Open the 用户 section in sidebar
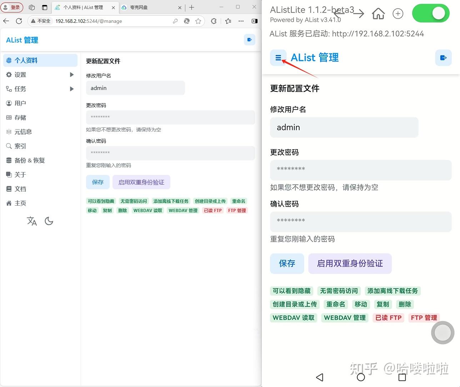 (20, 103)
